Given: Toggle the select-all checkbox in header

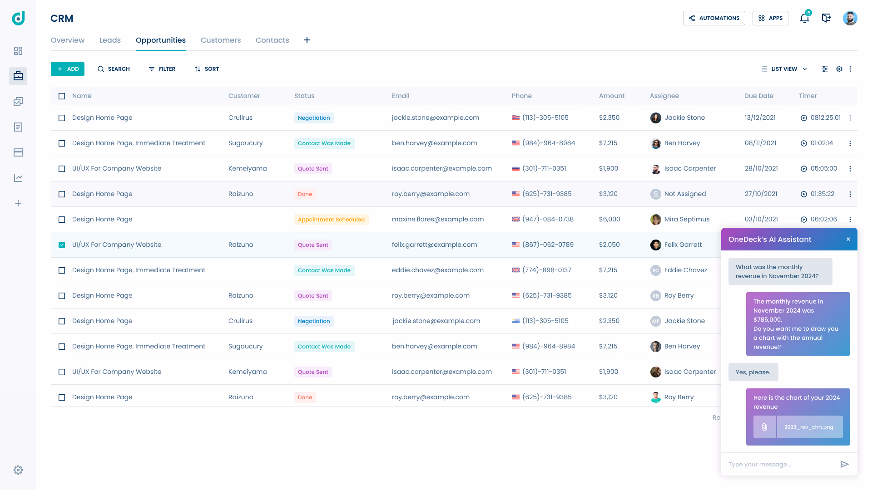Looking at the screenshot, I should click(x=62, y=96).
